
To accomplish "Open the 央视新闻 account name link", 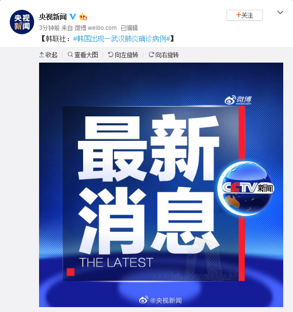I will click(x=53, y=17).
